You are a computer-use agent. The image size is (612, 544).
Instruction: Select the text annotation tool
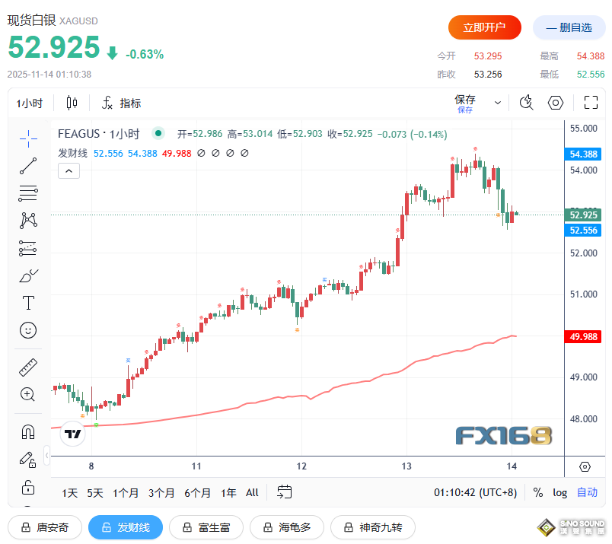[28, 302]
